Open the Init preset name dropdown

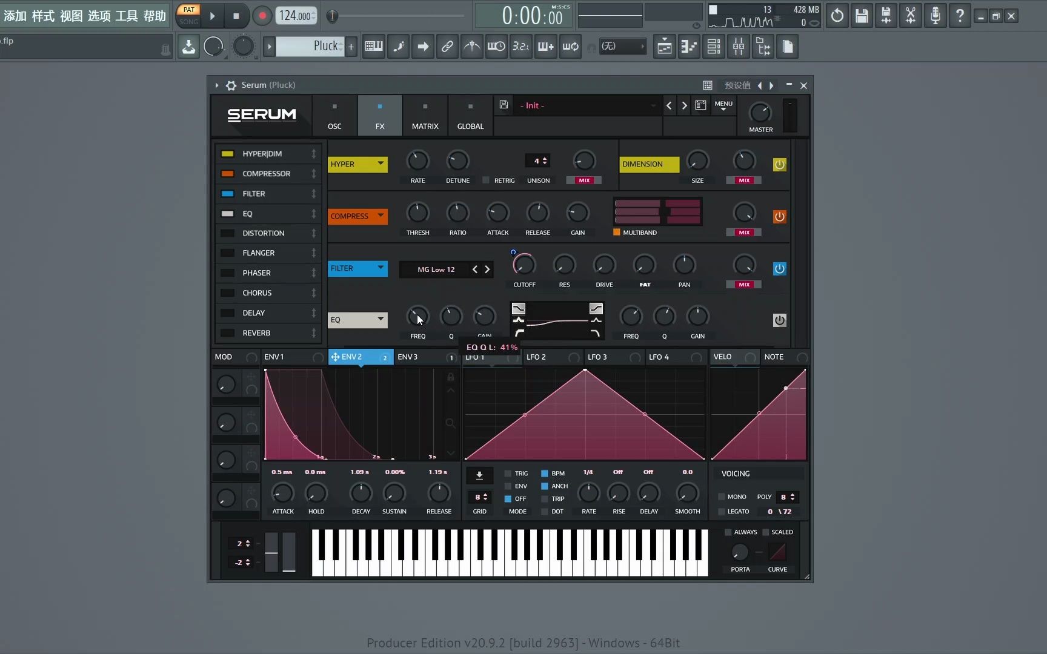tap(587, 105)
